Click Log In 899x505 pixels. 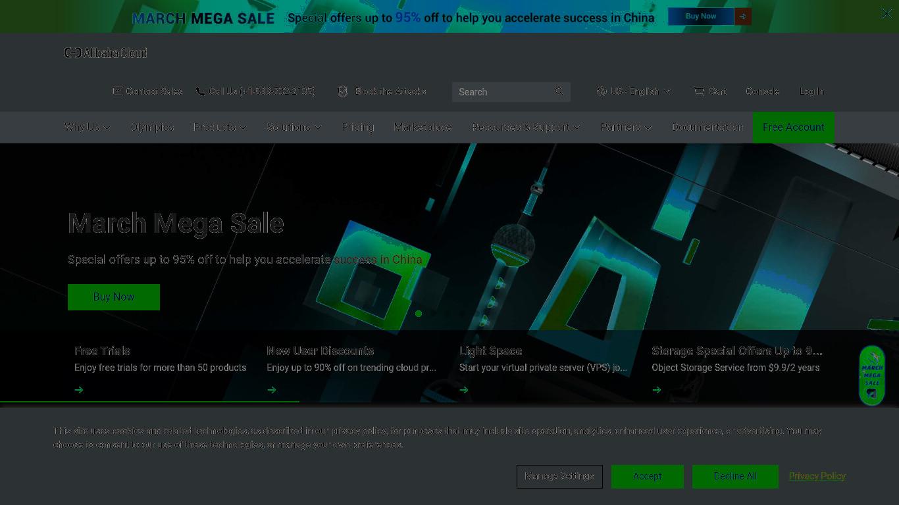[811, 91]
